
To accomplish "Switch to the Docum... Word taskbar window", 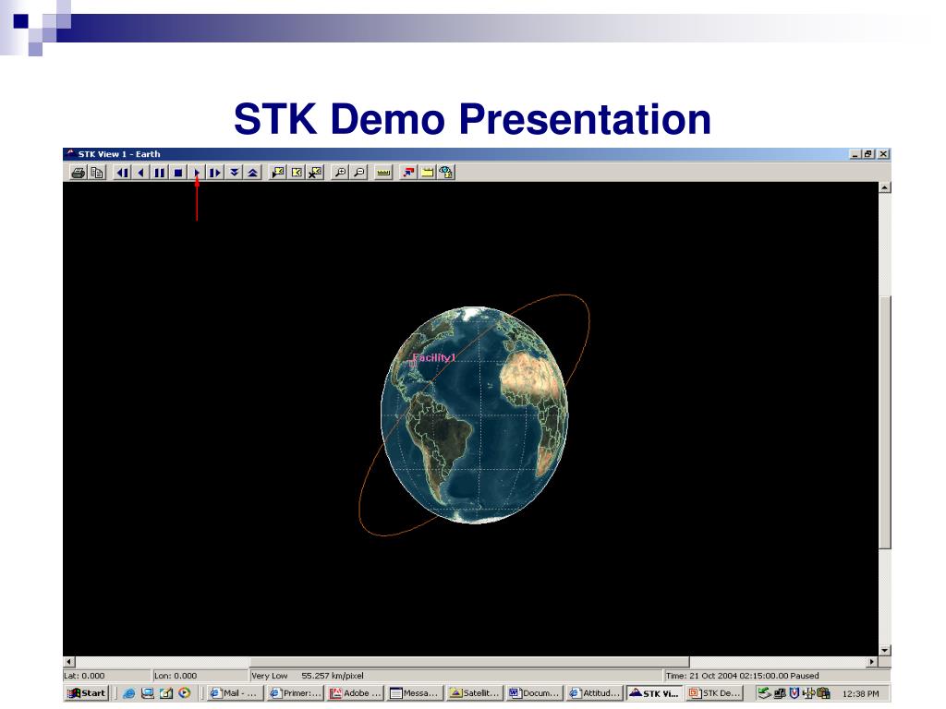I will coord(534,693).
